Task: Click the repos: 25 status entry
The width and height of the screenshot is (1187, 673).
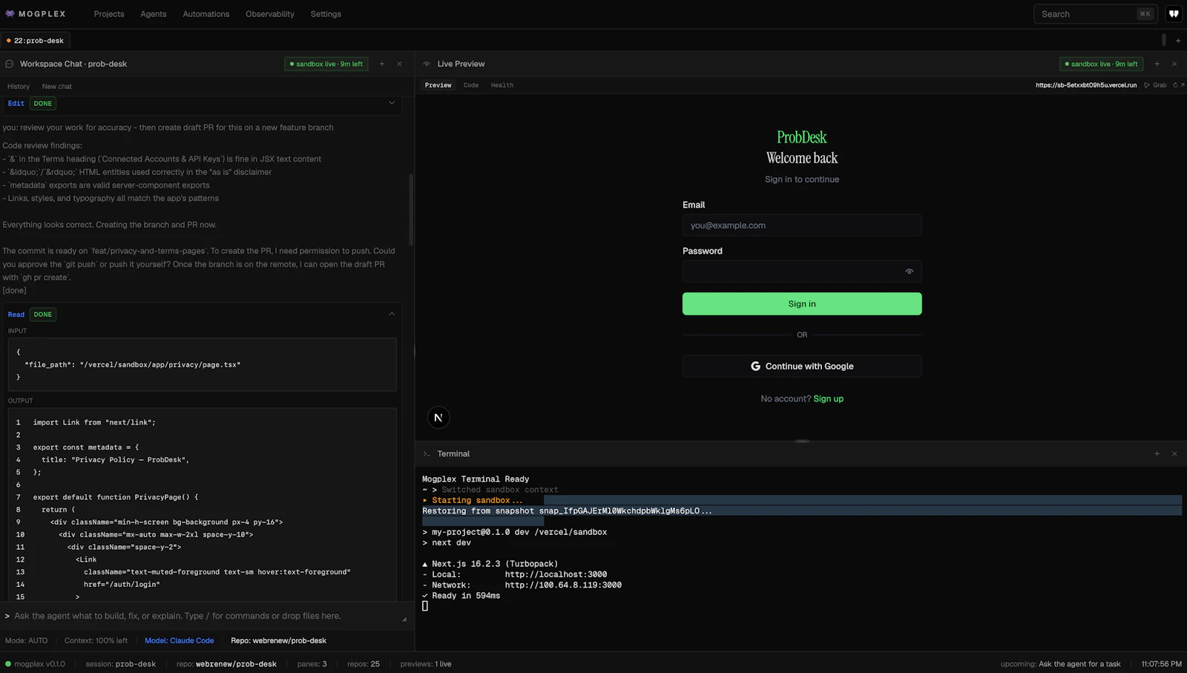Action: click(x=364, y=664)
